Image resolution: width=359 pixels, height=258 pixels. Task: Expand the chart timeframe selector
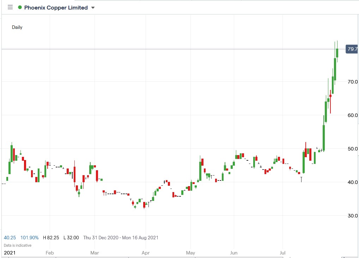[17, 27]
